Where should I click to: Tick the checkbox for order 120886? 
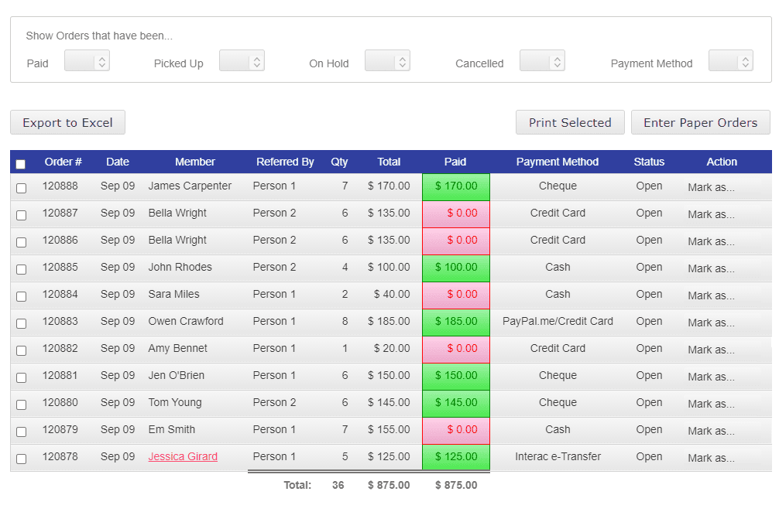pos(22,242)
